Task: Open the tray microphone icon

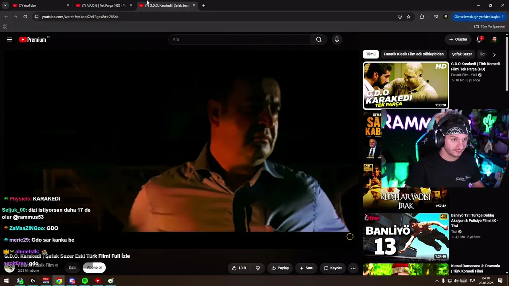Action: (x=443, y=281)
